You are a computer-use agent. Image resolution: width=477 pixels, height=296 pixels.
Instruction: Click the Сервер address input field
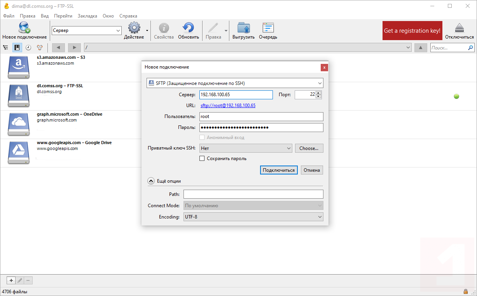click(x=236, y=95)
